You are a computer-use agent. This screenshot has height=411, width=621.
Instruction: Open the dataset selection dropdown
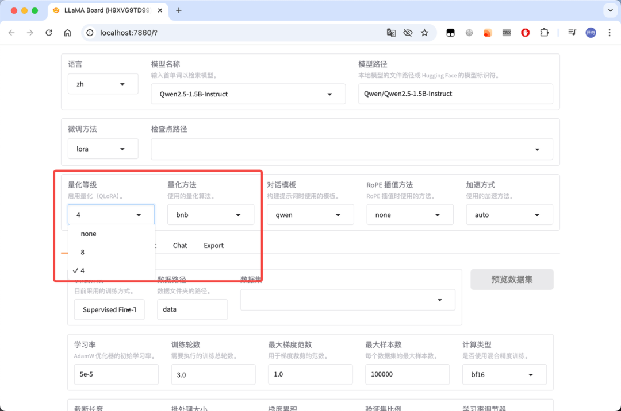(x=348, y=300)
